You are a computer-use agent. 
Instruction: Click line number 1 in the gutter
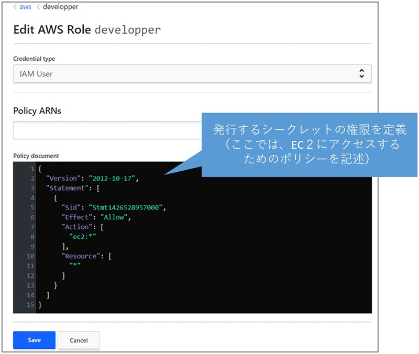(32, 169)
